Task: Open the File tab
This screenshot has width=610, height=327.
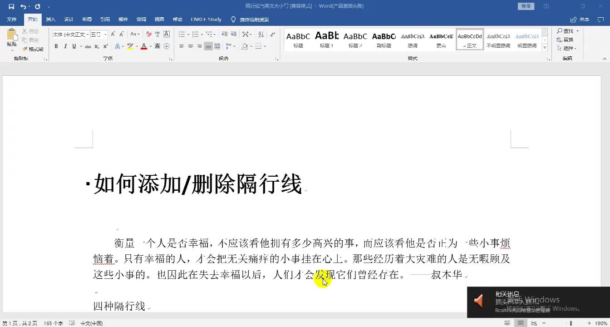Action: point(12,20)
